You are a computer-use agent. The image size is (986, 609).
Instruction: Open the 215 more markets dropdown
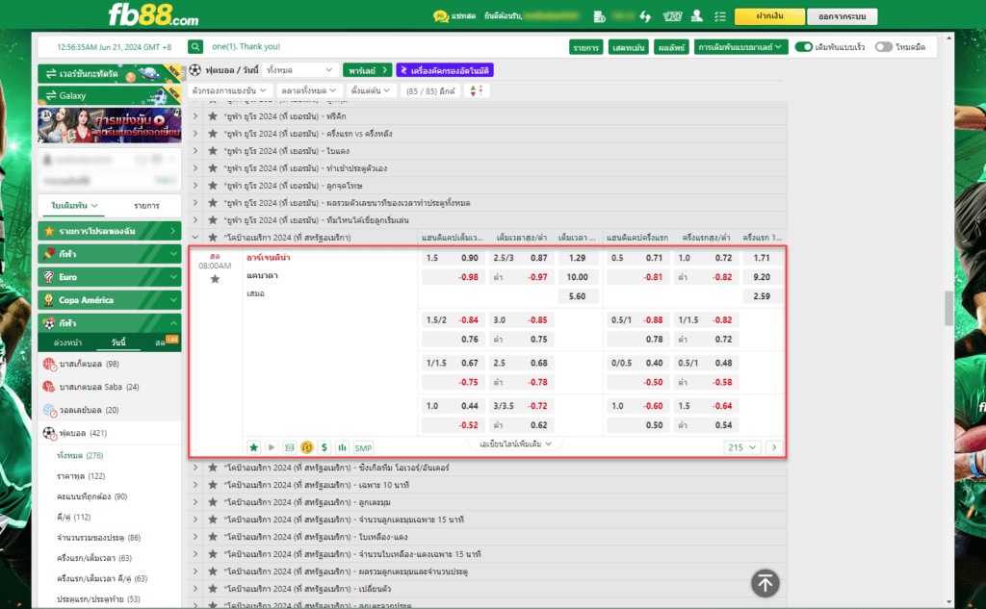742,447
